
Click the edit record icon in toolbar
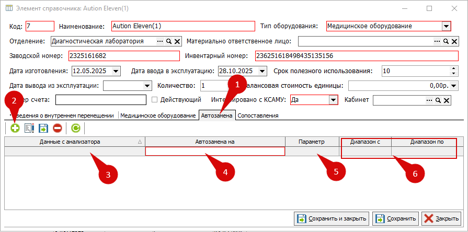[29, 127]
